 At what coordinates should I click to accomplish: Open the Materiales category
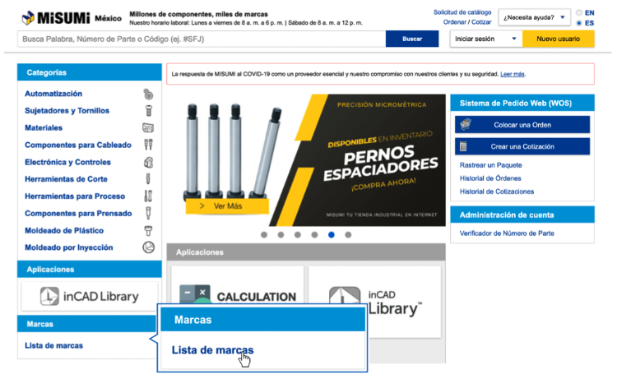coord(44,127)
